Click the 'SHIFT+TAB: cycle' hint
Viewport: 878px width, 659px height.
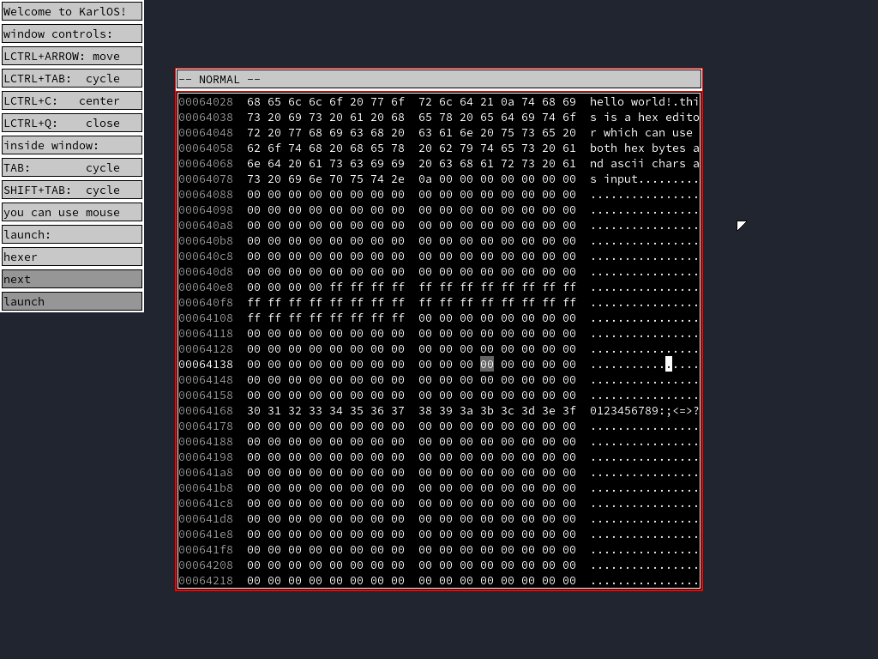[x=72, y=190]
